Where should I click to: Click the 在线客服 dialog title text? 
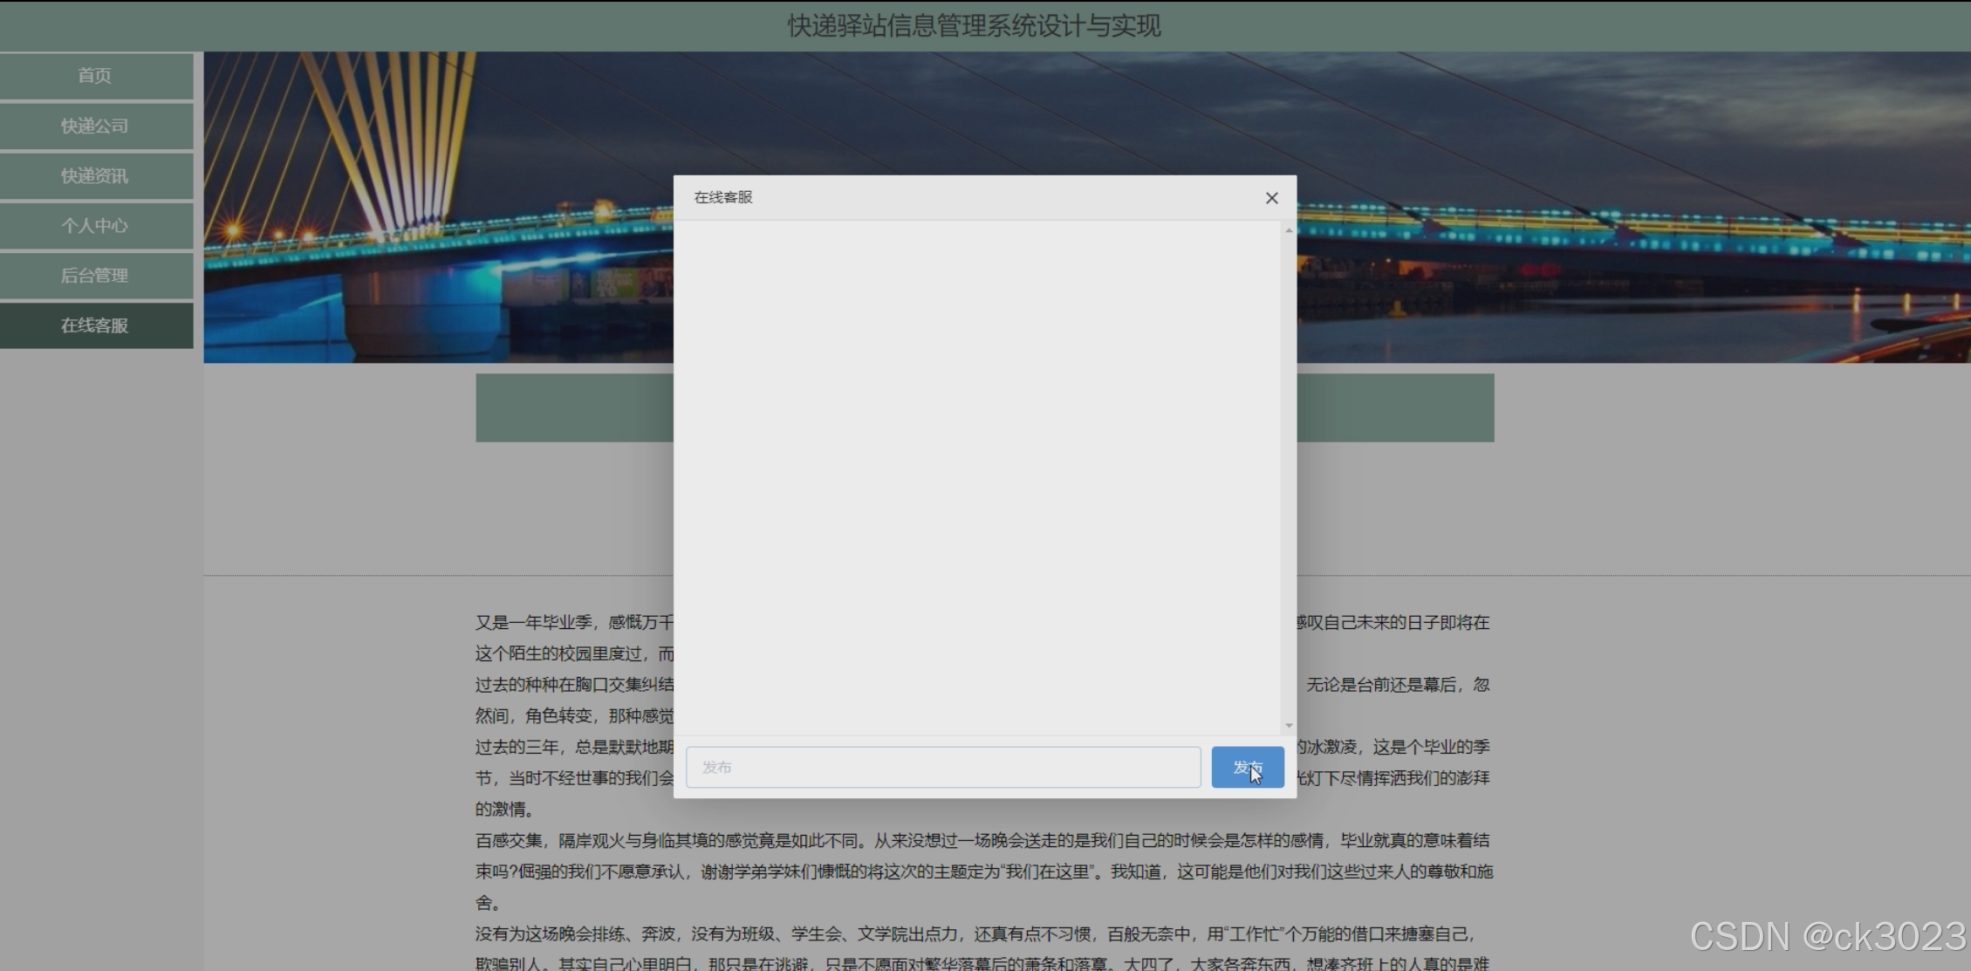722,197
